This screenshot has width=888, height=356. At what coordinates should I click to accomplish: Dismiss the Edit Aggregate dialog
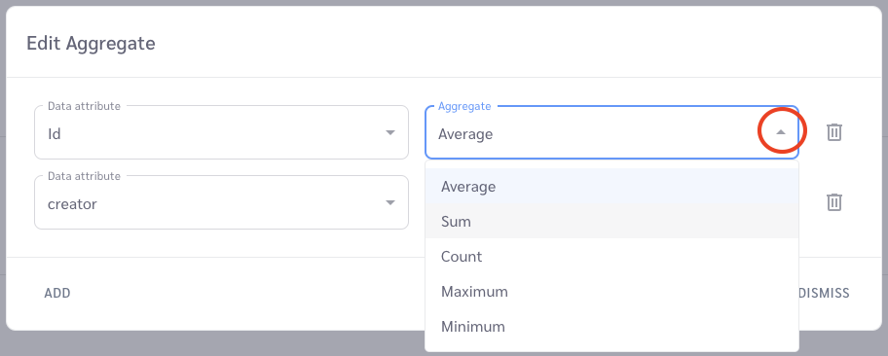824,293
